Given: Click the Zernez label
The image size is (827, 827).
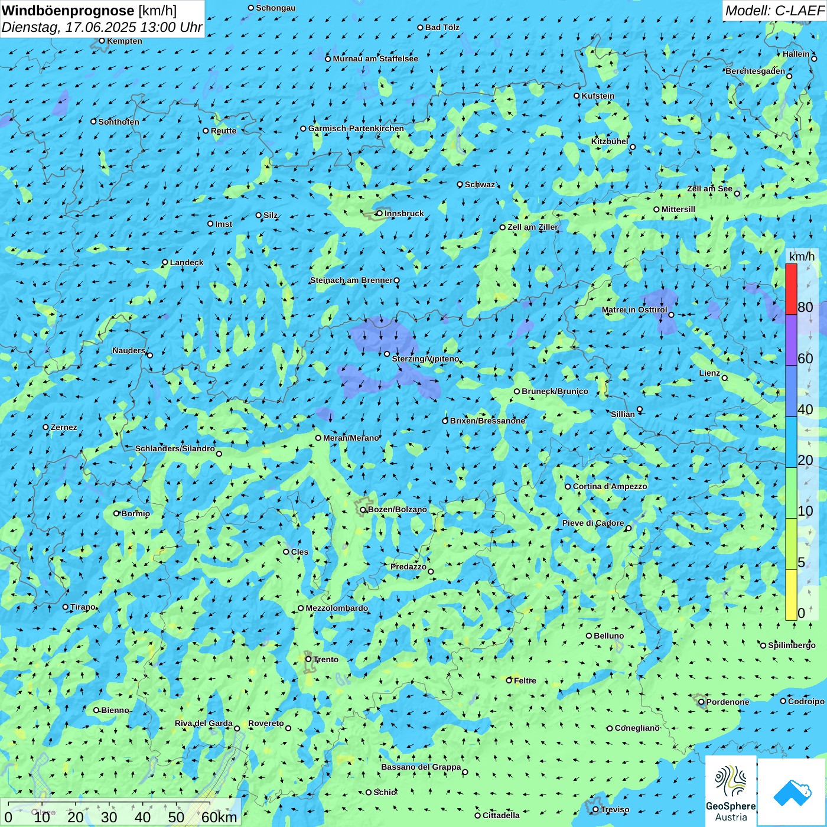Looking at the screenshot, I should [x=64, y=427].
